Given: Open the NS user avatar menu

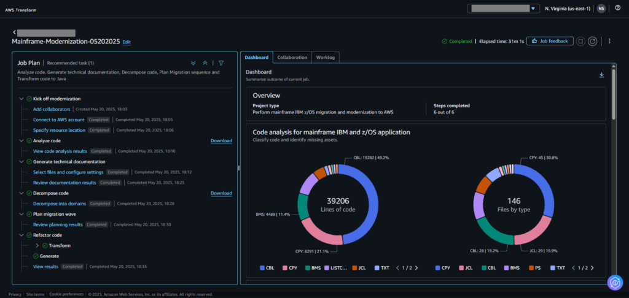Looking at the screenshot, I should tap(601, 9).
